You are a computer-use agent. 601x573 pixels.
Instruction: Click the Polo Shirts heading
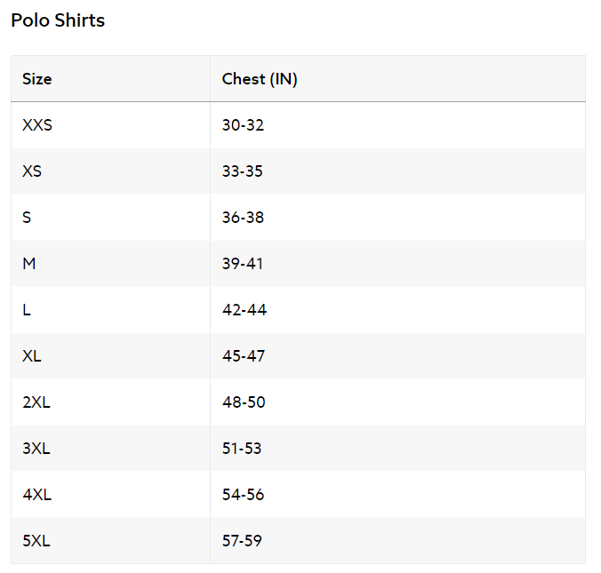(58, 20)
